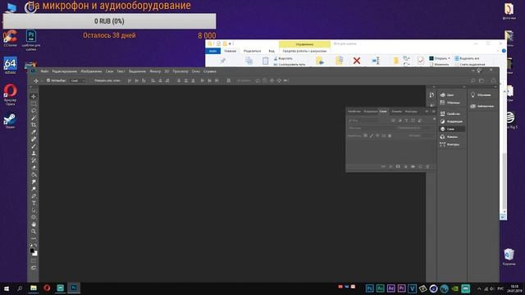Viewport: 525px width, 295px height.
Task: Open workspace switcher in options bar
Action: point(482,80)
